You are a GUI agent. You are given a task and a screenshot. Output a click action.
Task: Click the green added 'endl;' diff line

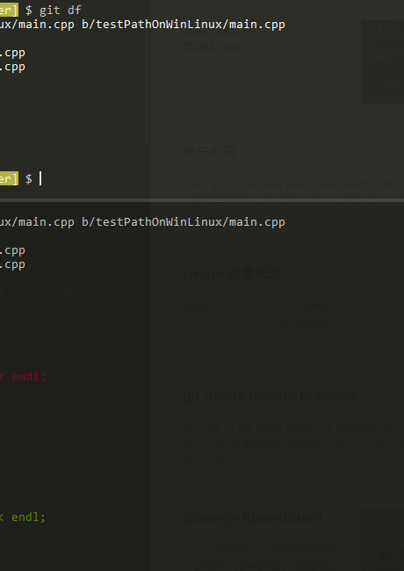pos(23,517)
